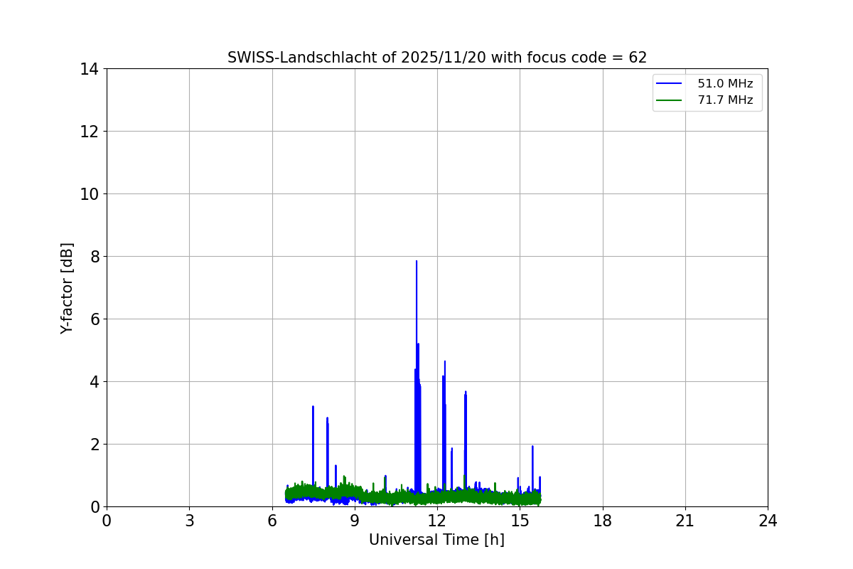Image resolution: width=853 pixels, height=569 pixels.
Task: Click the x-axis tick label 9
Action: (355, 521)
